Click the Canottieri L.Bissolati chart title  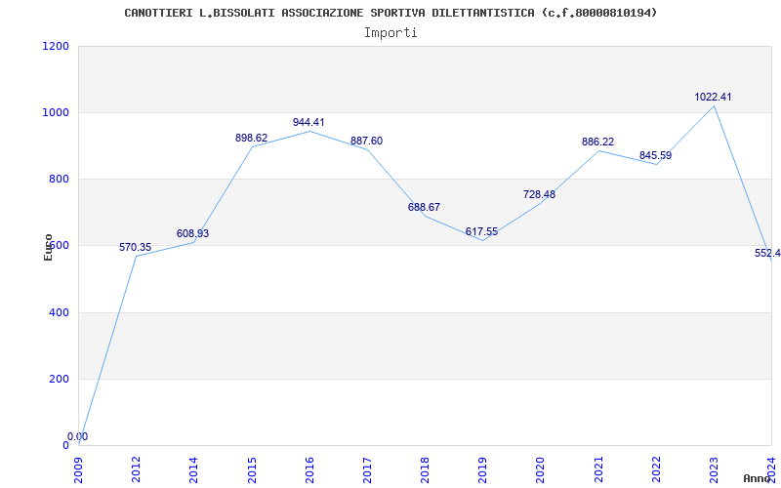[x=390, y=13]
